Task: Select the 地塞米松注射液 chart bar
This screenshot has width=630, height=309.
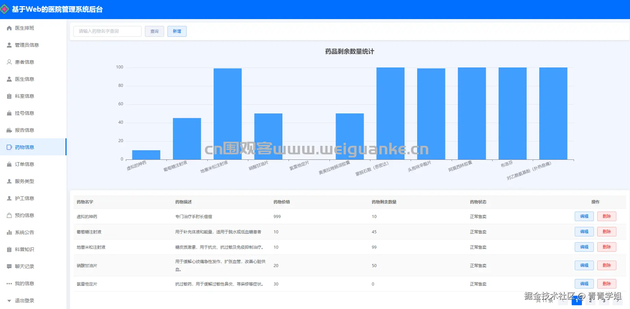Action: (228, 114)
